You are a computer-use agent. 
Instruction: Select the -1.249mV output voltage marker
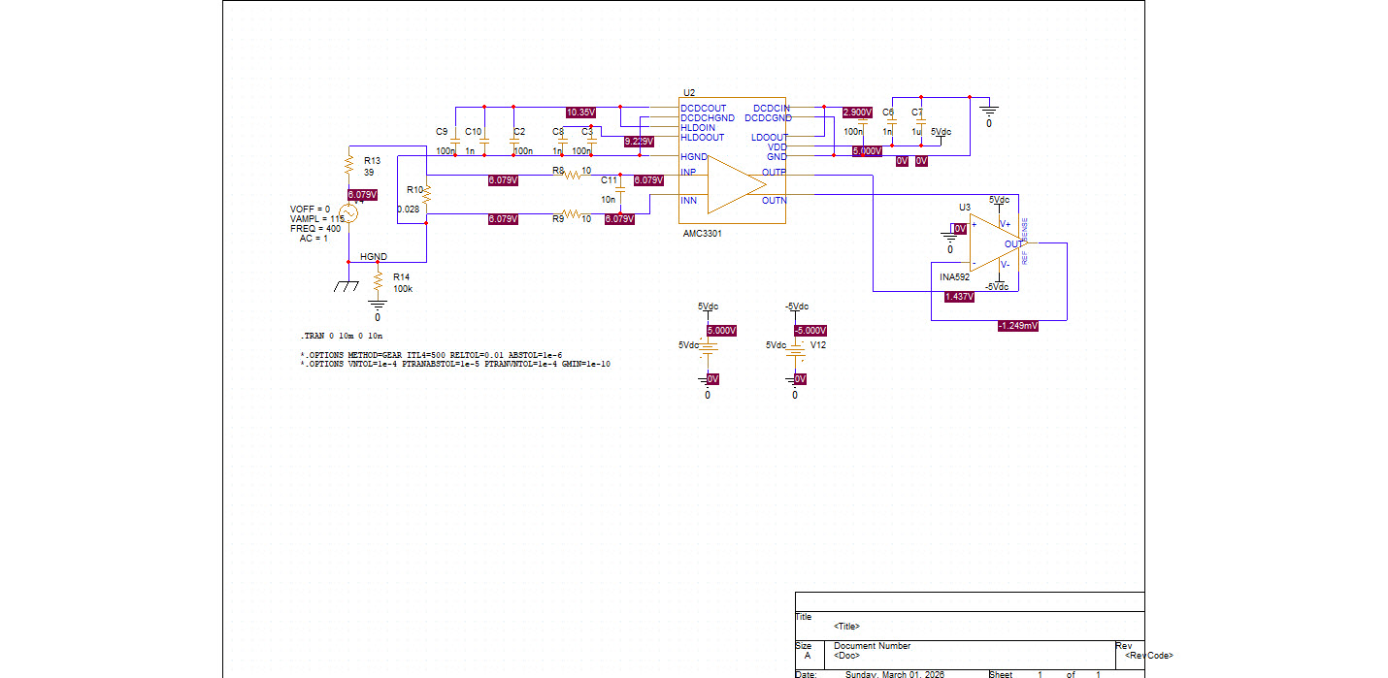click(1018, 326)
